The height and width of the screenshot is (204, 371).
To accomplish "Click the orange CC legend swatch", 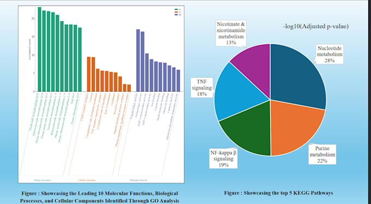I will (x=176, y=12).
